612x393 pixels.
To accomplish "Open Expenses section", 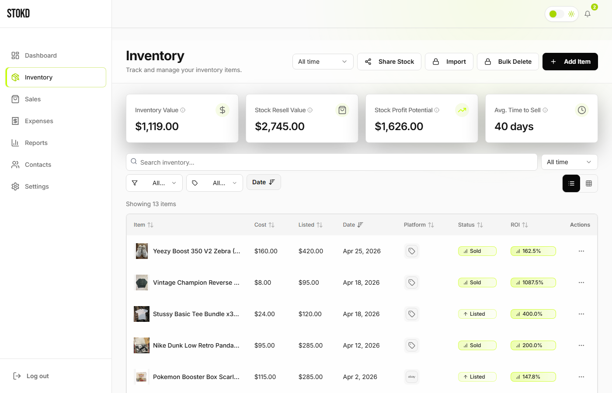I will pyautogui.click(x=56, y=121).
